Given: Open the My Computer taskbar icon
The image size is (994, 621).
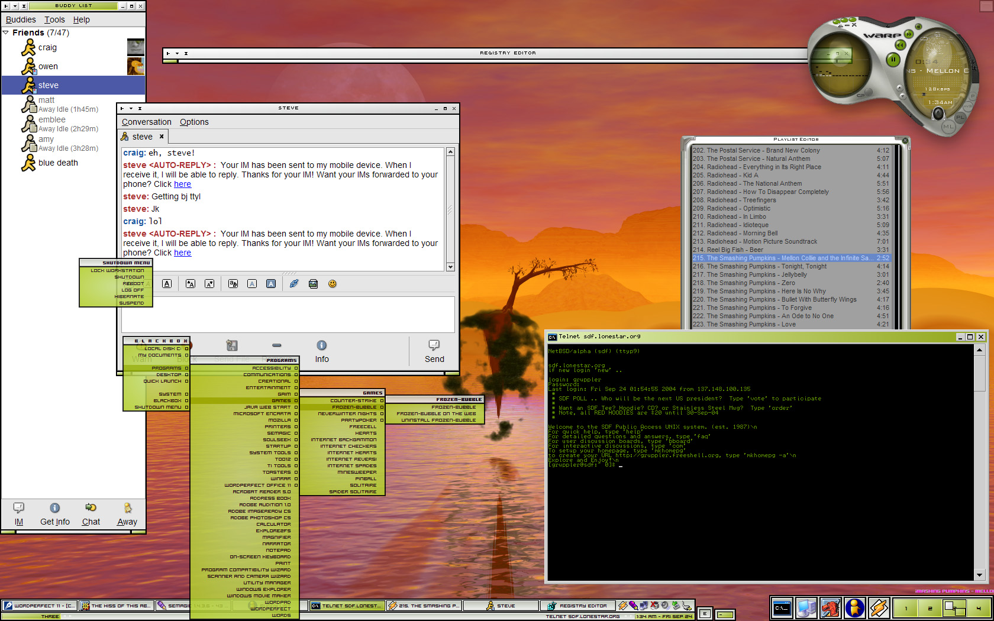Looking at the screenshot, I should pyautogui.click(x=806, y=608).
